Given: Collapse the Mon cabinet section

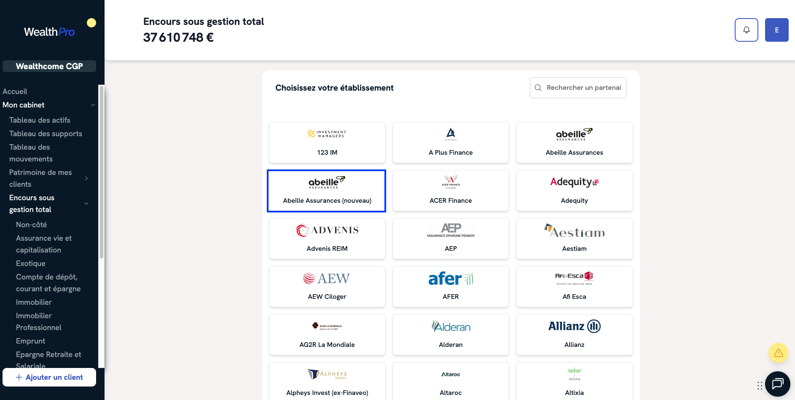Looking at the screenshot, I should (93, 105).
